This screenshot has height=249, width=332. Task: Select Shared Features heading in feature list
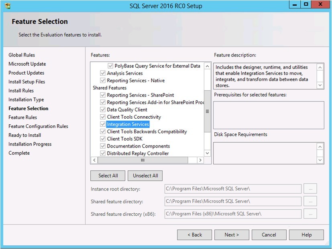[110, 88]
